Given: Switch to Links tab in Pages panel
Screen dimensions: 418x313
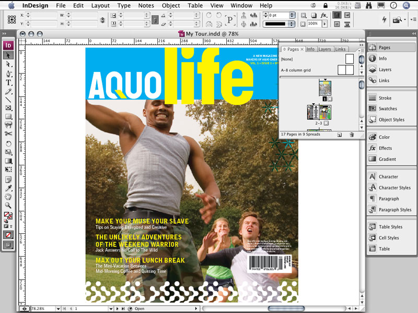Looking at the screenshot, I should (341, 49).
